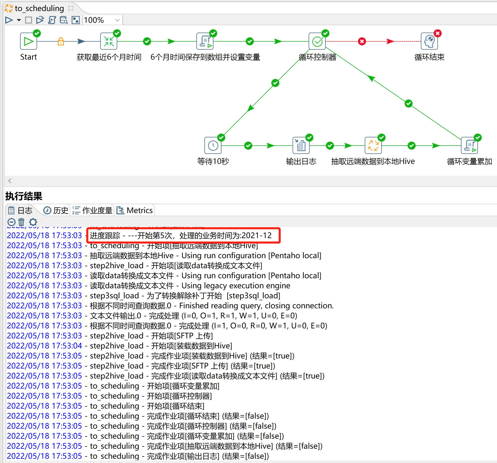Screen dimensions: 497x463
Task: Click log line 开始项[读取data转换成文本文件]
Action: click(x=135, y=265)
